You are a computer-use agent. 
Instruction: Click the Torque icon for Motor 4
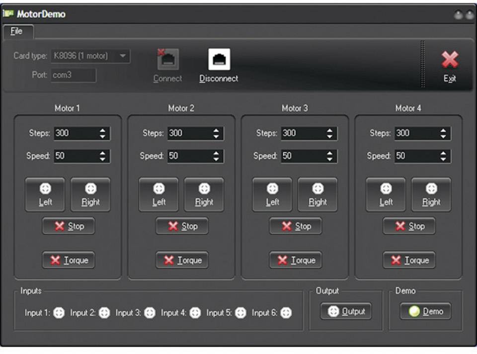point(397,260)
